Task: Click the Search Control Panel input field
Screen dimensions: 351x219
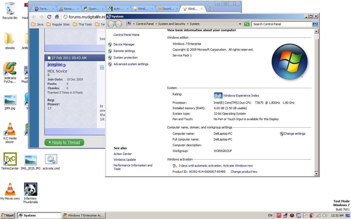Action: (282, 24)
